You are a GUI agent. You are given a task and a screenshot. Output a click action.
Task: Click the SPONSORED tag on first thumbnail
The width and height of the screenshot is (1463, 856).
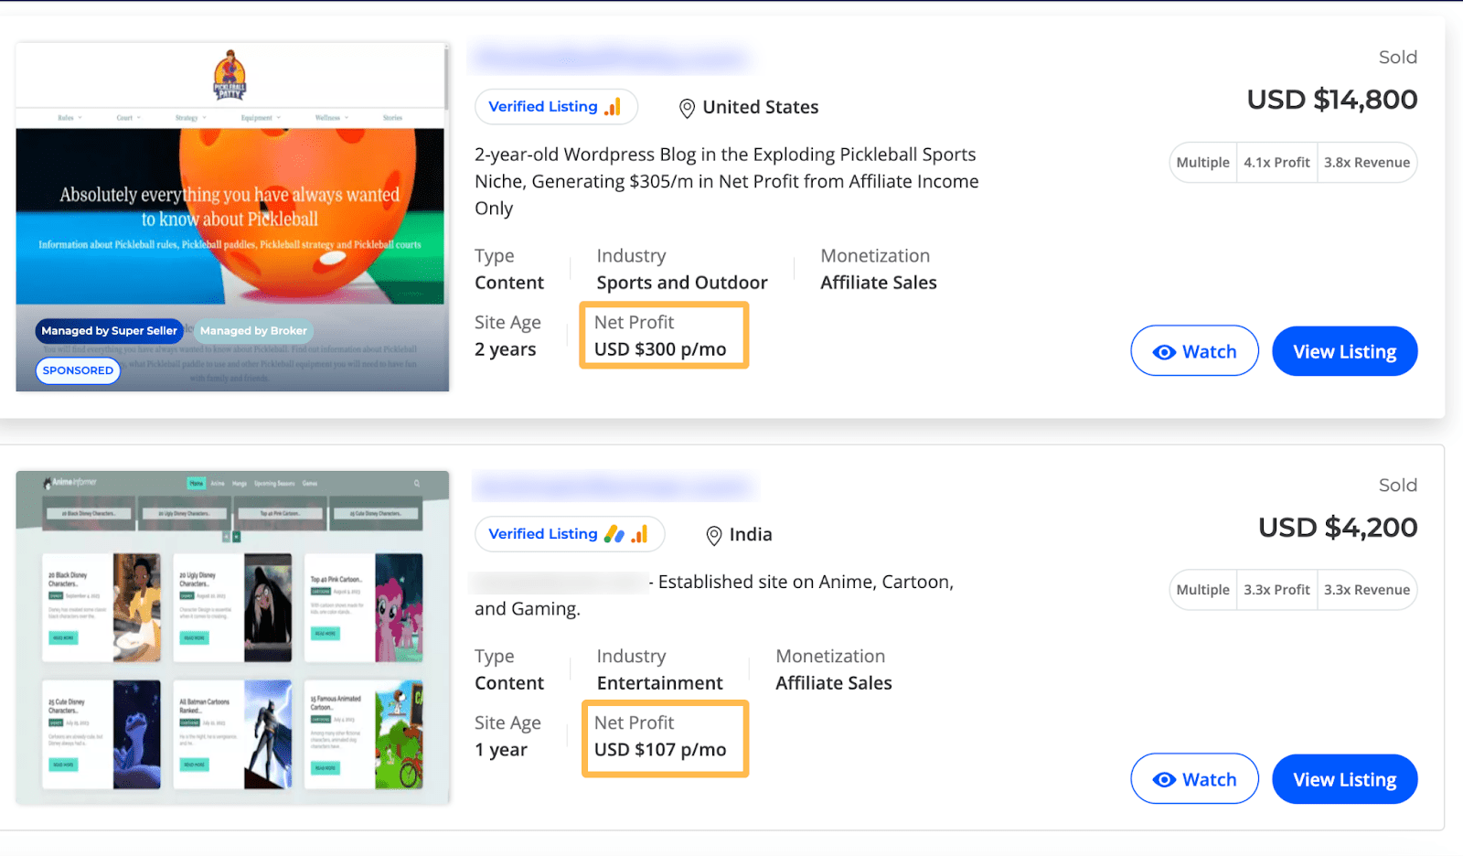pyautogui.click(x=78, y=370)
